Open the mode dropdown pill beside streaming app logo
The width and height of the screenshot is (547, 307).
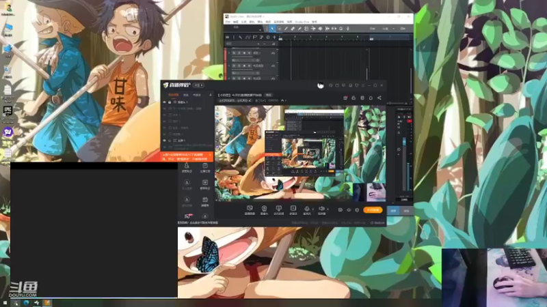coord(198,85)
